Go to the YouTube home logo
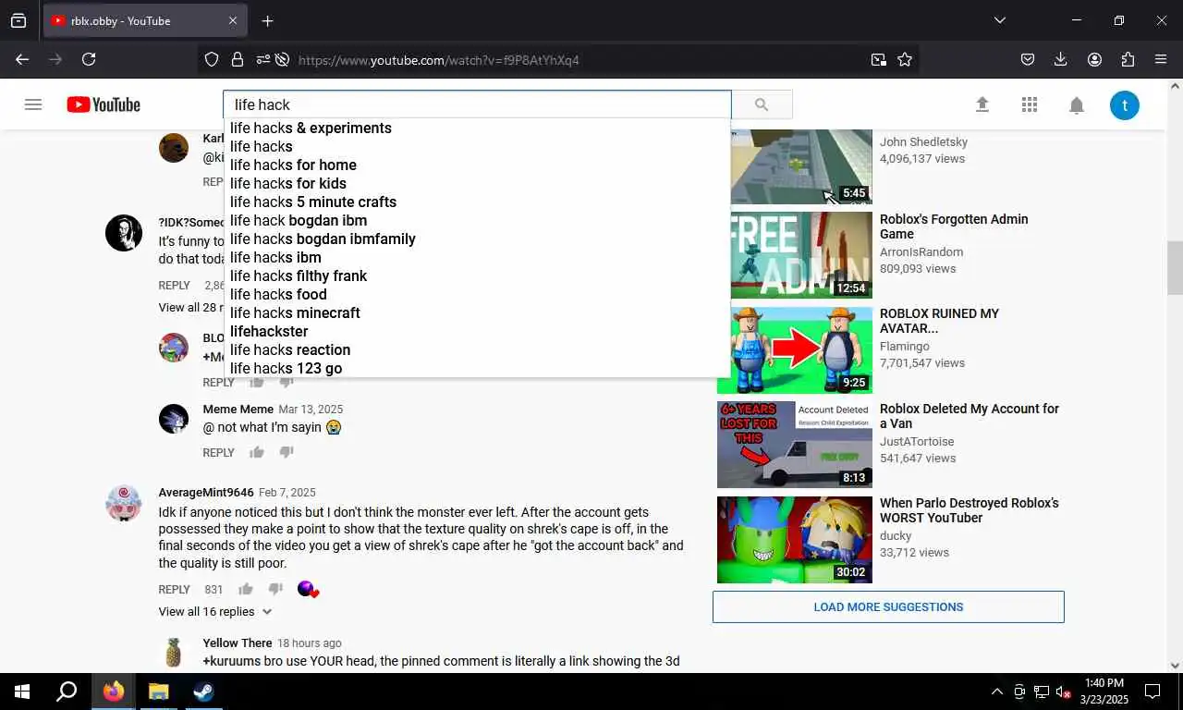 tap(104, 104)
